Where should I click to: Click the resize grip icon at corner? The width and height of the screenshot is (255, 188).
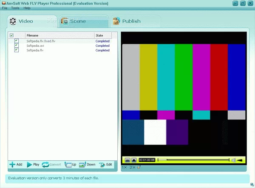(252, 185)
